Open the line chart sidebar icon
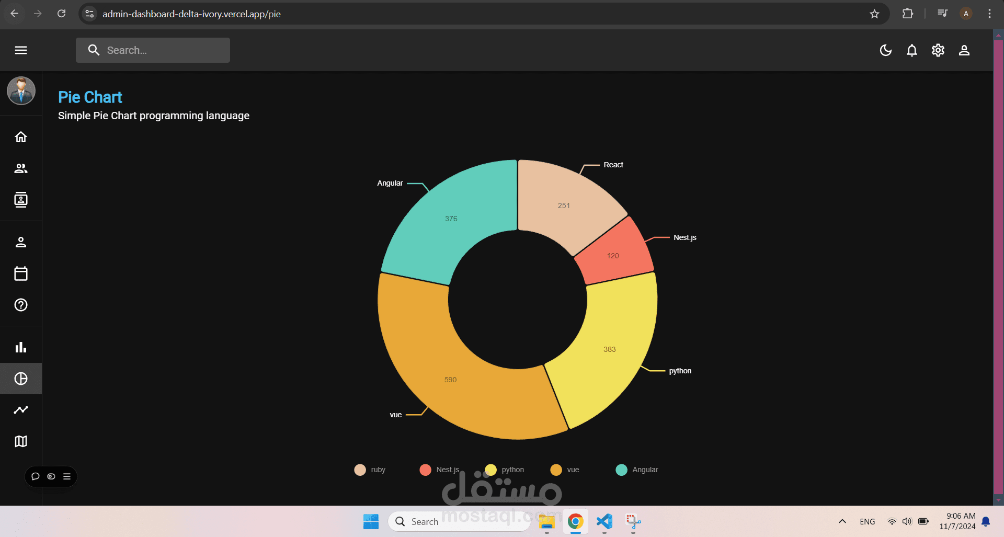Screen dimensions: 1004x537 pyautogui.click(x=21, y=410)
